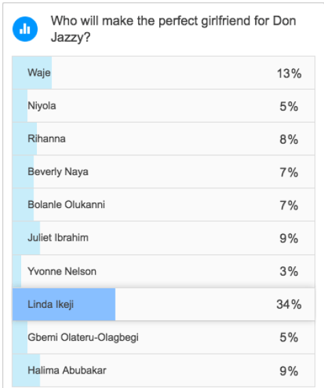Viewport: 324px width, 388px height.
Task: Click the poll question title text
Action: (173, 29)
